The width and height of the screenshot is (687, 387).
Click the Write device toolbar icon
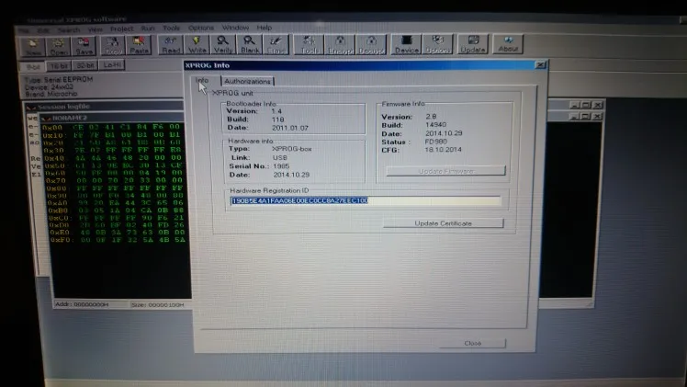[x=197, y=45]
